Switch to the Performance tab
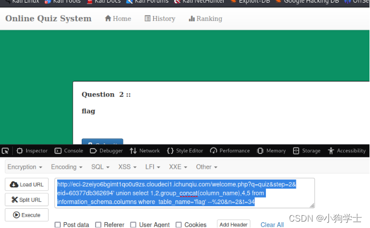The width and height of the screenshot is (370, 228). (230, 151)
